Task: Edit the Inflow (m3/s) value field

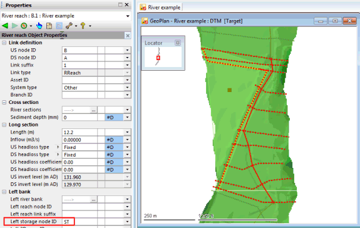Action: click(x=80, y=140)
